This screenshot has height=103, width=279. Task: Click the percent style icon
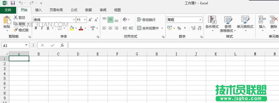pyautogui.click(x=179, y=28)
